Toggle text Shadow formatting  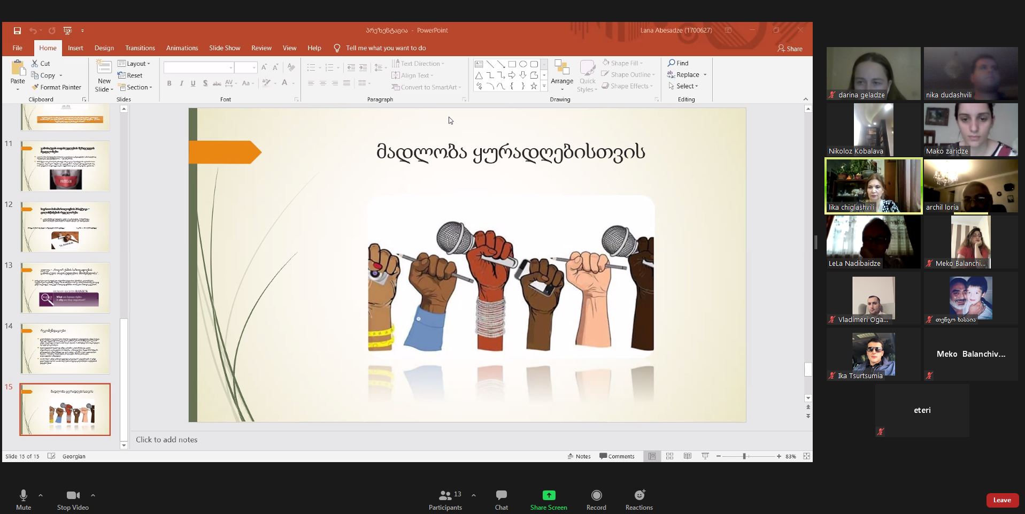205,83
